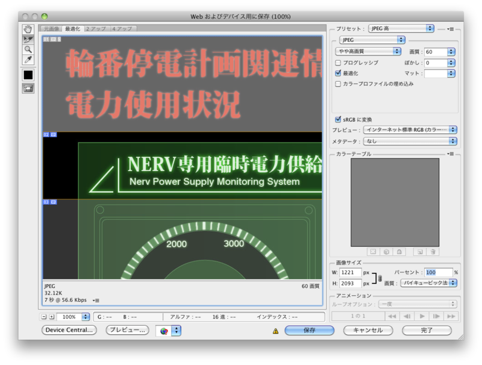The width and height of the screenshot is (482, 365).
Task: Click the zoom out minus button
Action: pos(43,317)
